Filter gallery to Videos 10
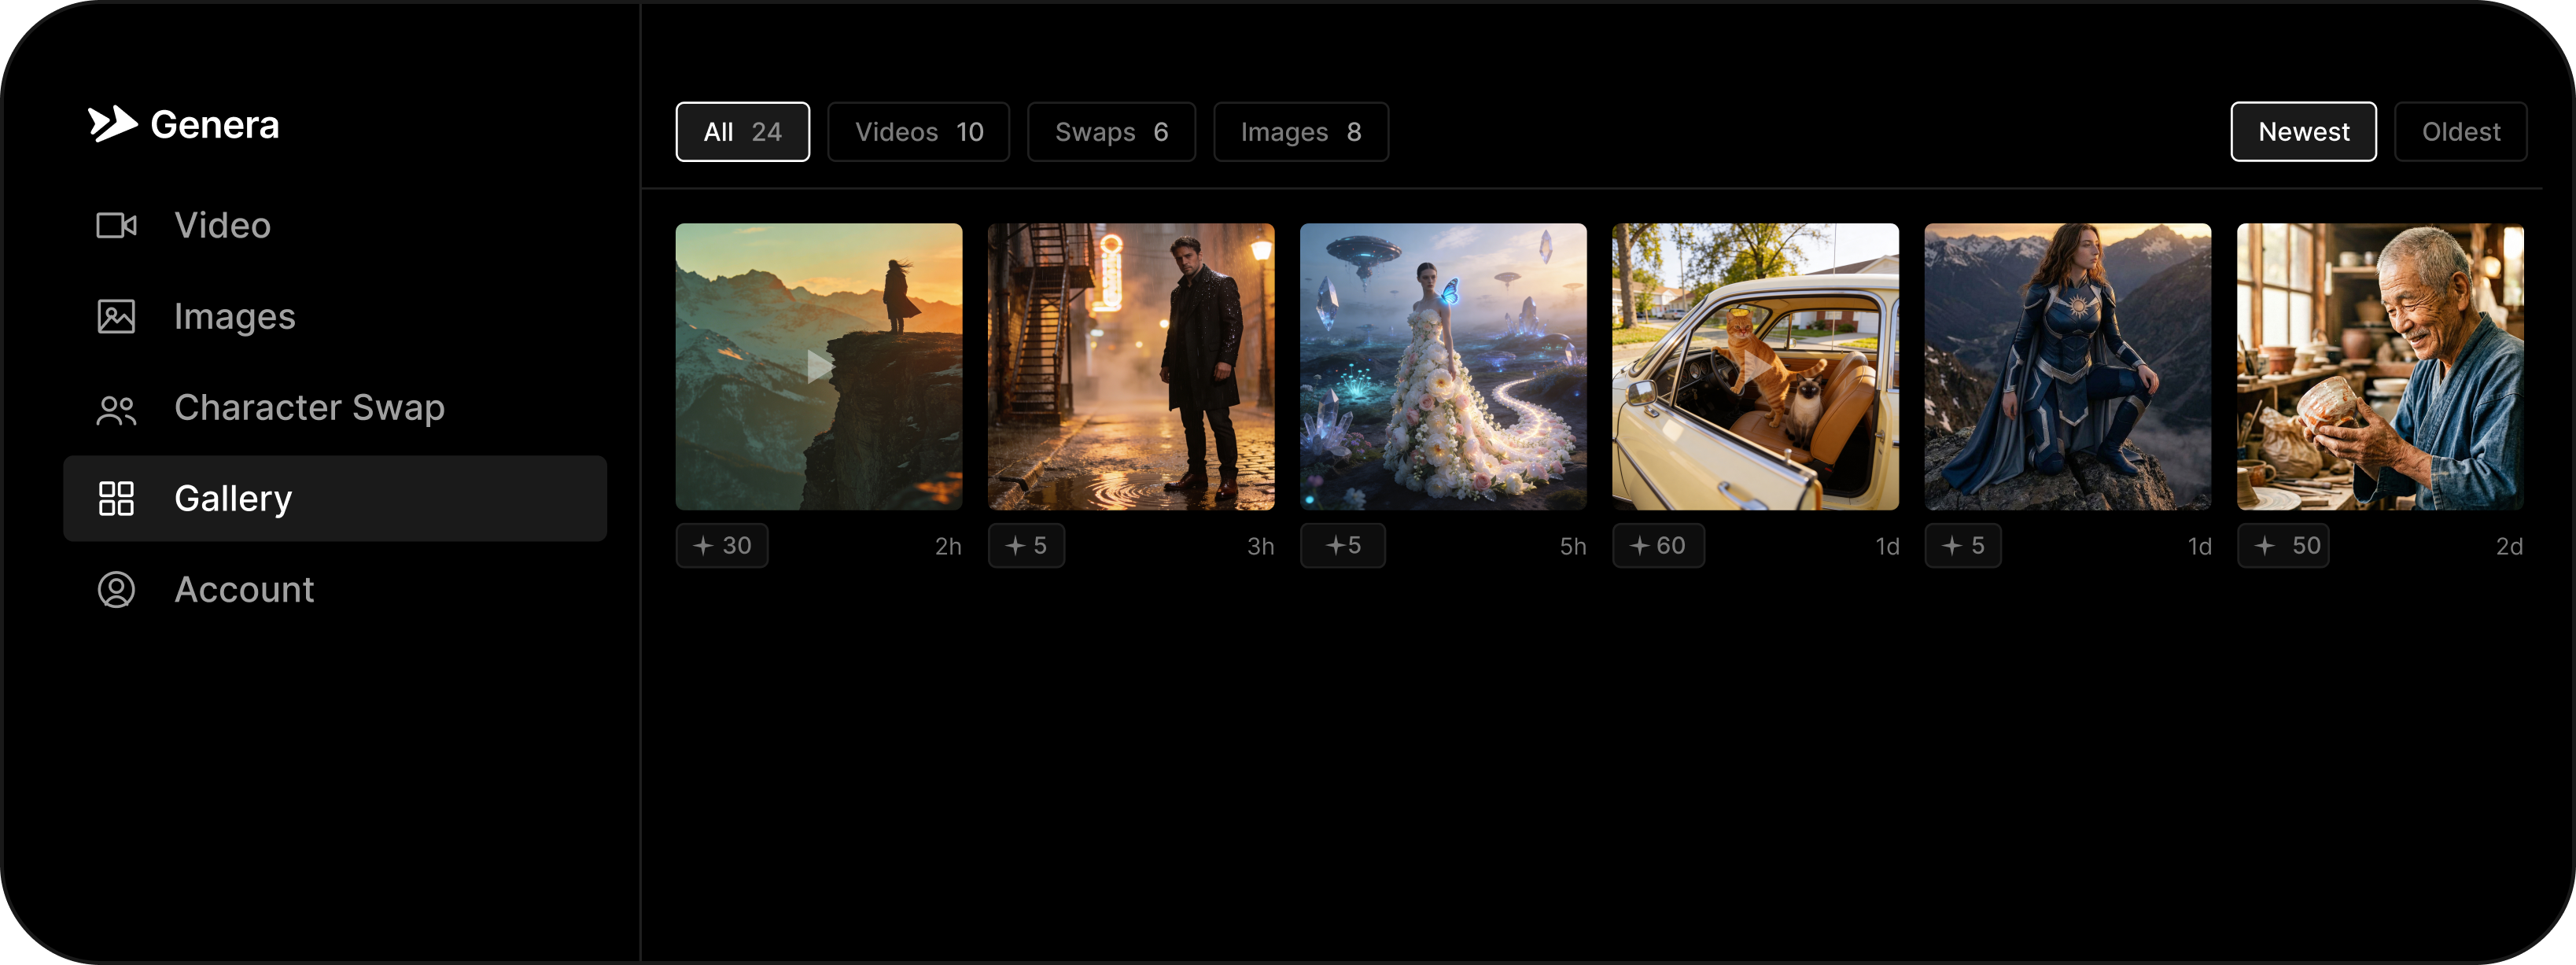The image size is (2576, 965). click(x=917, y=132)
